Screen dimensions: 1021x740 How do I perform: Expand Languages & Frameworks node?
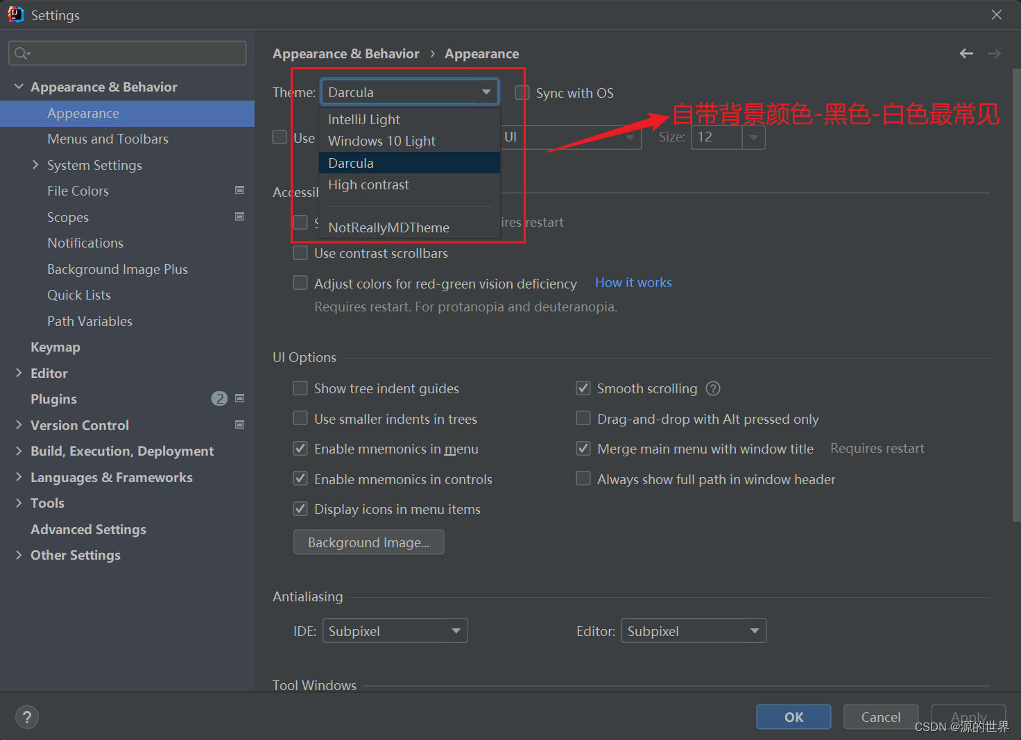(x=19, y=476)
